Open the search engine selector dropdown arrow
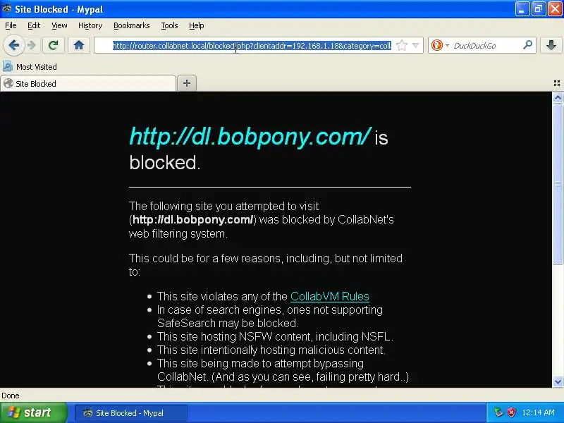 (447, 45)
